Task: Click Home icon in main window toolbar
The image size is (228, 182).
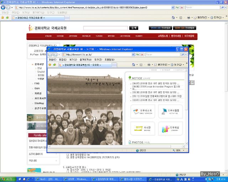Action: point(173,17)
